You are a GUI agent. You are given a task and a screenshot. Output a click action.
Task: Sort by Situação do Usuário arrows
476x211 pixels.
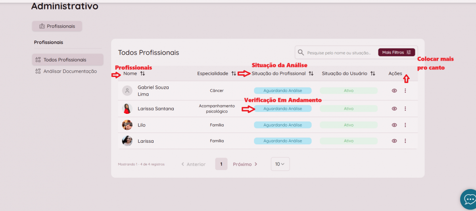coord(372,73)
